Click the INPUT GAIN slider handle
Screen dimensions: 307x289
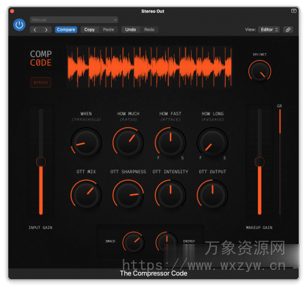click(x=41, y=162)
